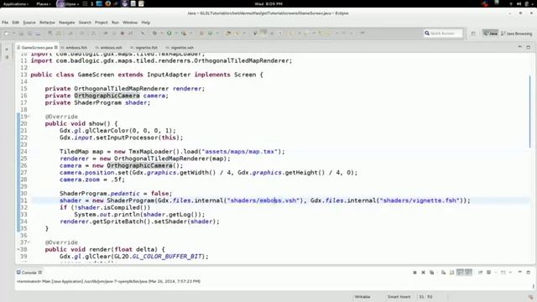
Task: Click the Save toolbar icon
Action: click(21, 34)
